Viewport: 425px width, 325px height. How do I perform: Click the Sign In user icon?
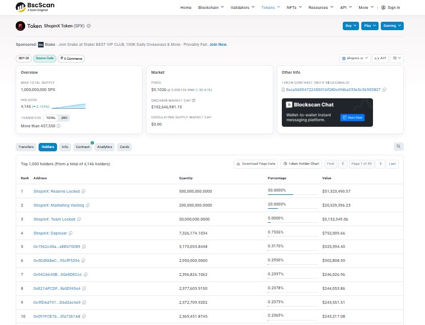click(383, 8)
